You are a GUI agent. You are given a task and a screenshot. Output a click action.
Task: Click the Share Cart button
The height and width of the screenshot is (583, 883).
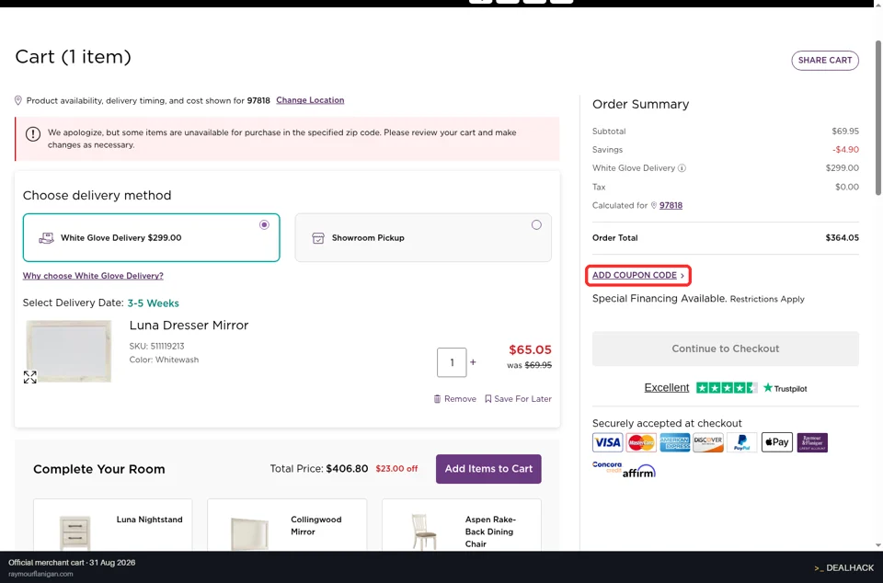[825, 60]
